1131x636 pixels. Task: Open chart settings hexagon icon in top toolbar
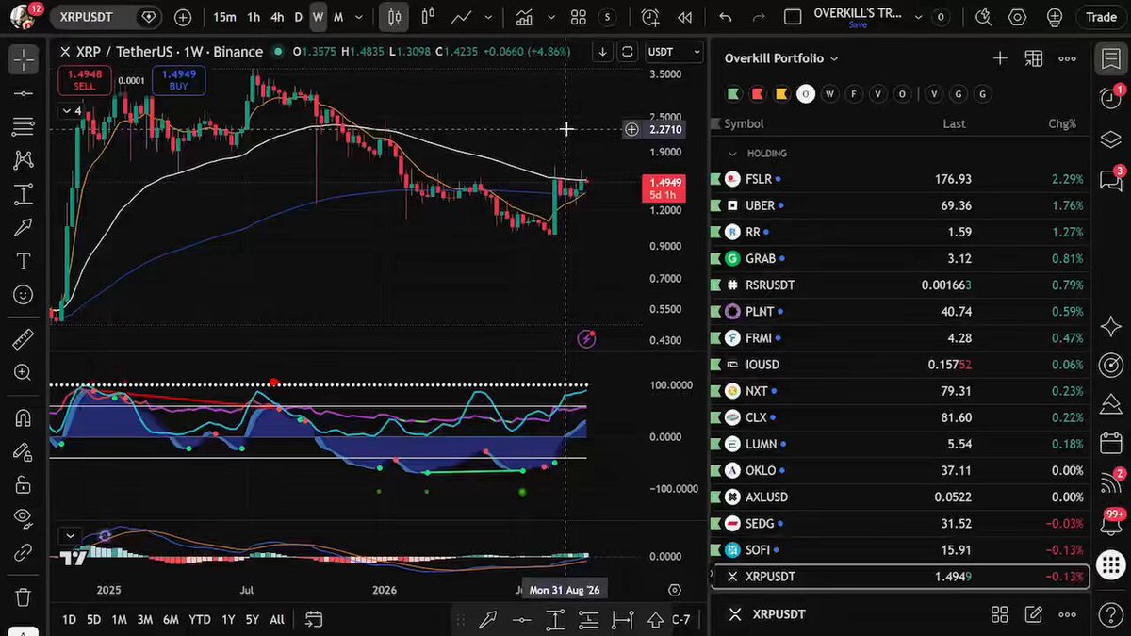pyautogui.click(x=1017, y=17)
